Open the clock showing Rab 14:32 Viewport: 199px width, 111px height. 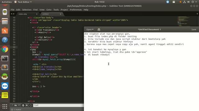[x=99, y=2]
